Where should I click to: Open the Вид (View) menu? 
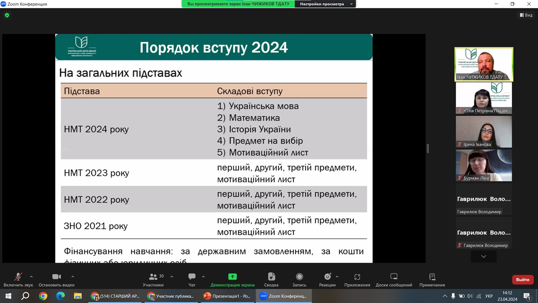[527, 15]
